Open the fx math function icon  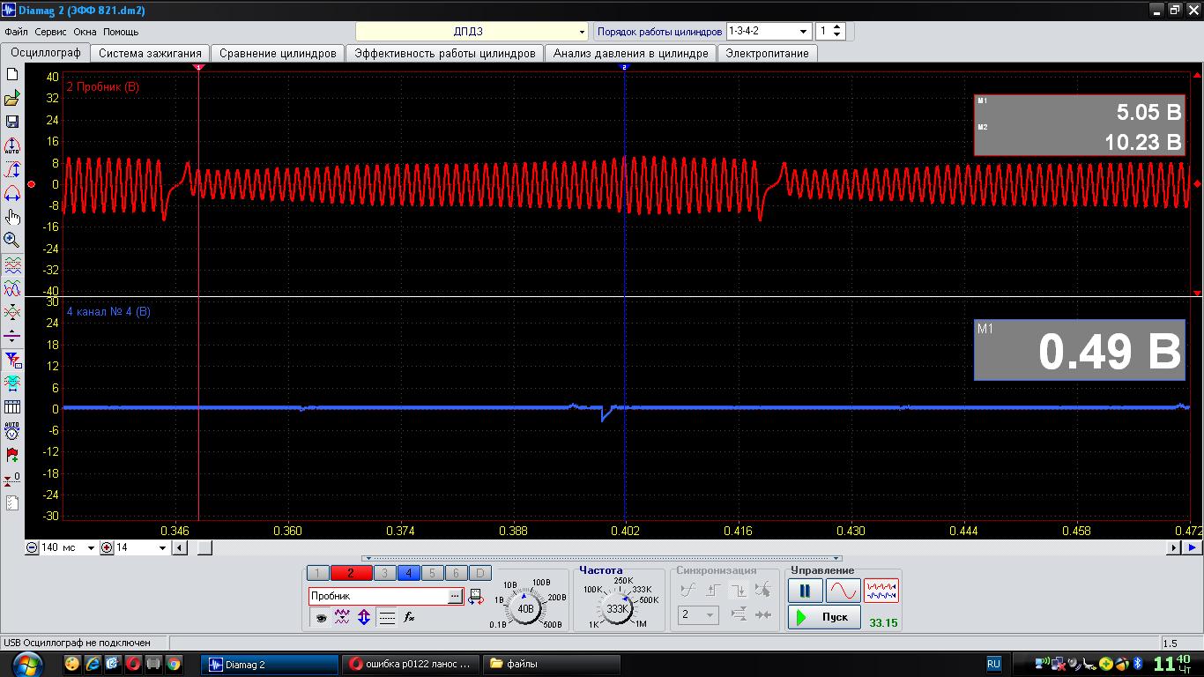(x=409, y=618)
